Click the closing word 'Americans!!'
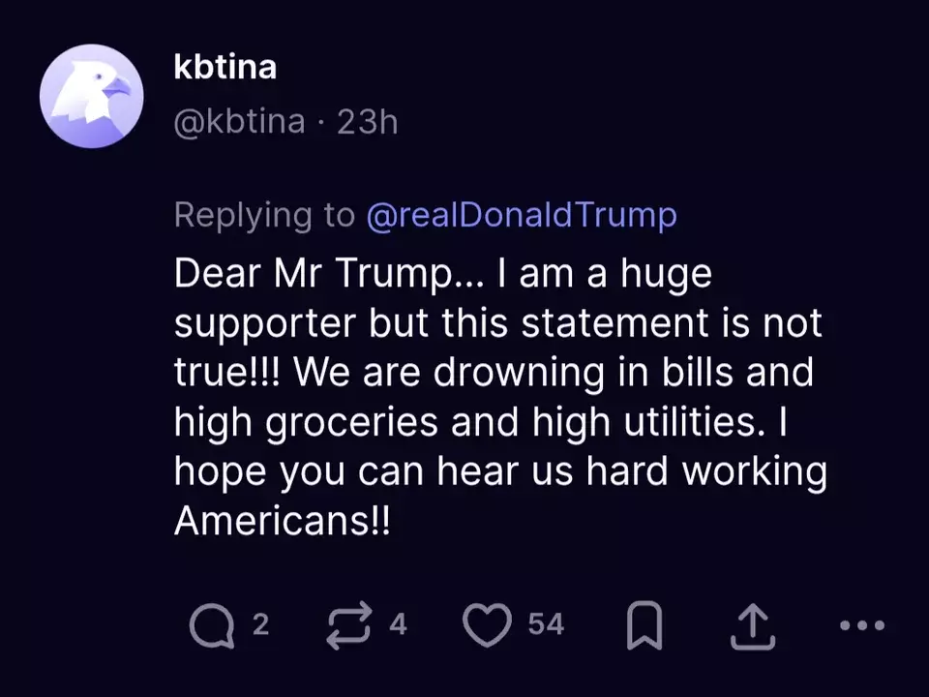Screen dimensions: 929x697 283,522
